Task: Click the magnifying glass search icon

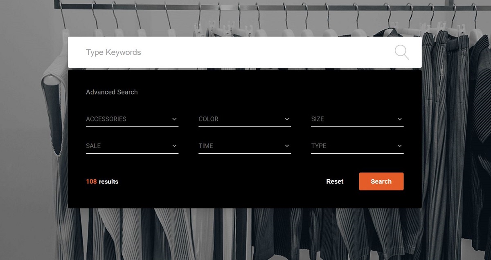Action: [x=402, y=52]
